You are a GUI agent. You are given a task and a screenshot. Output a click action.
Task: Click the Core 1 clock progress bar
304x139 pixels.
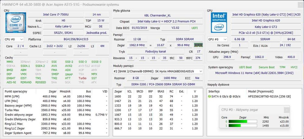[x=243, y=126]
